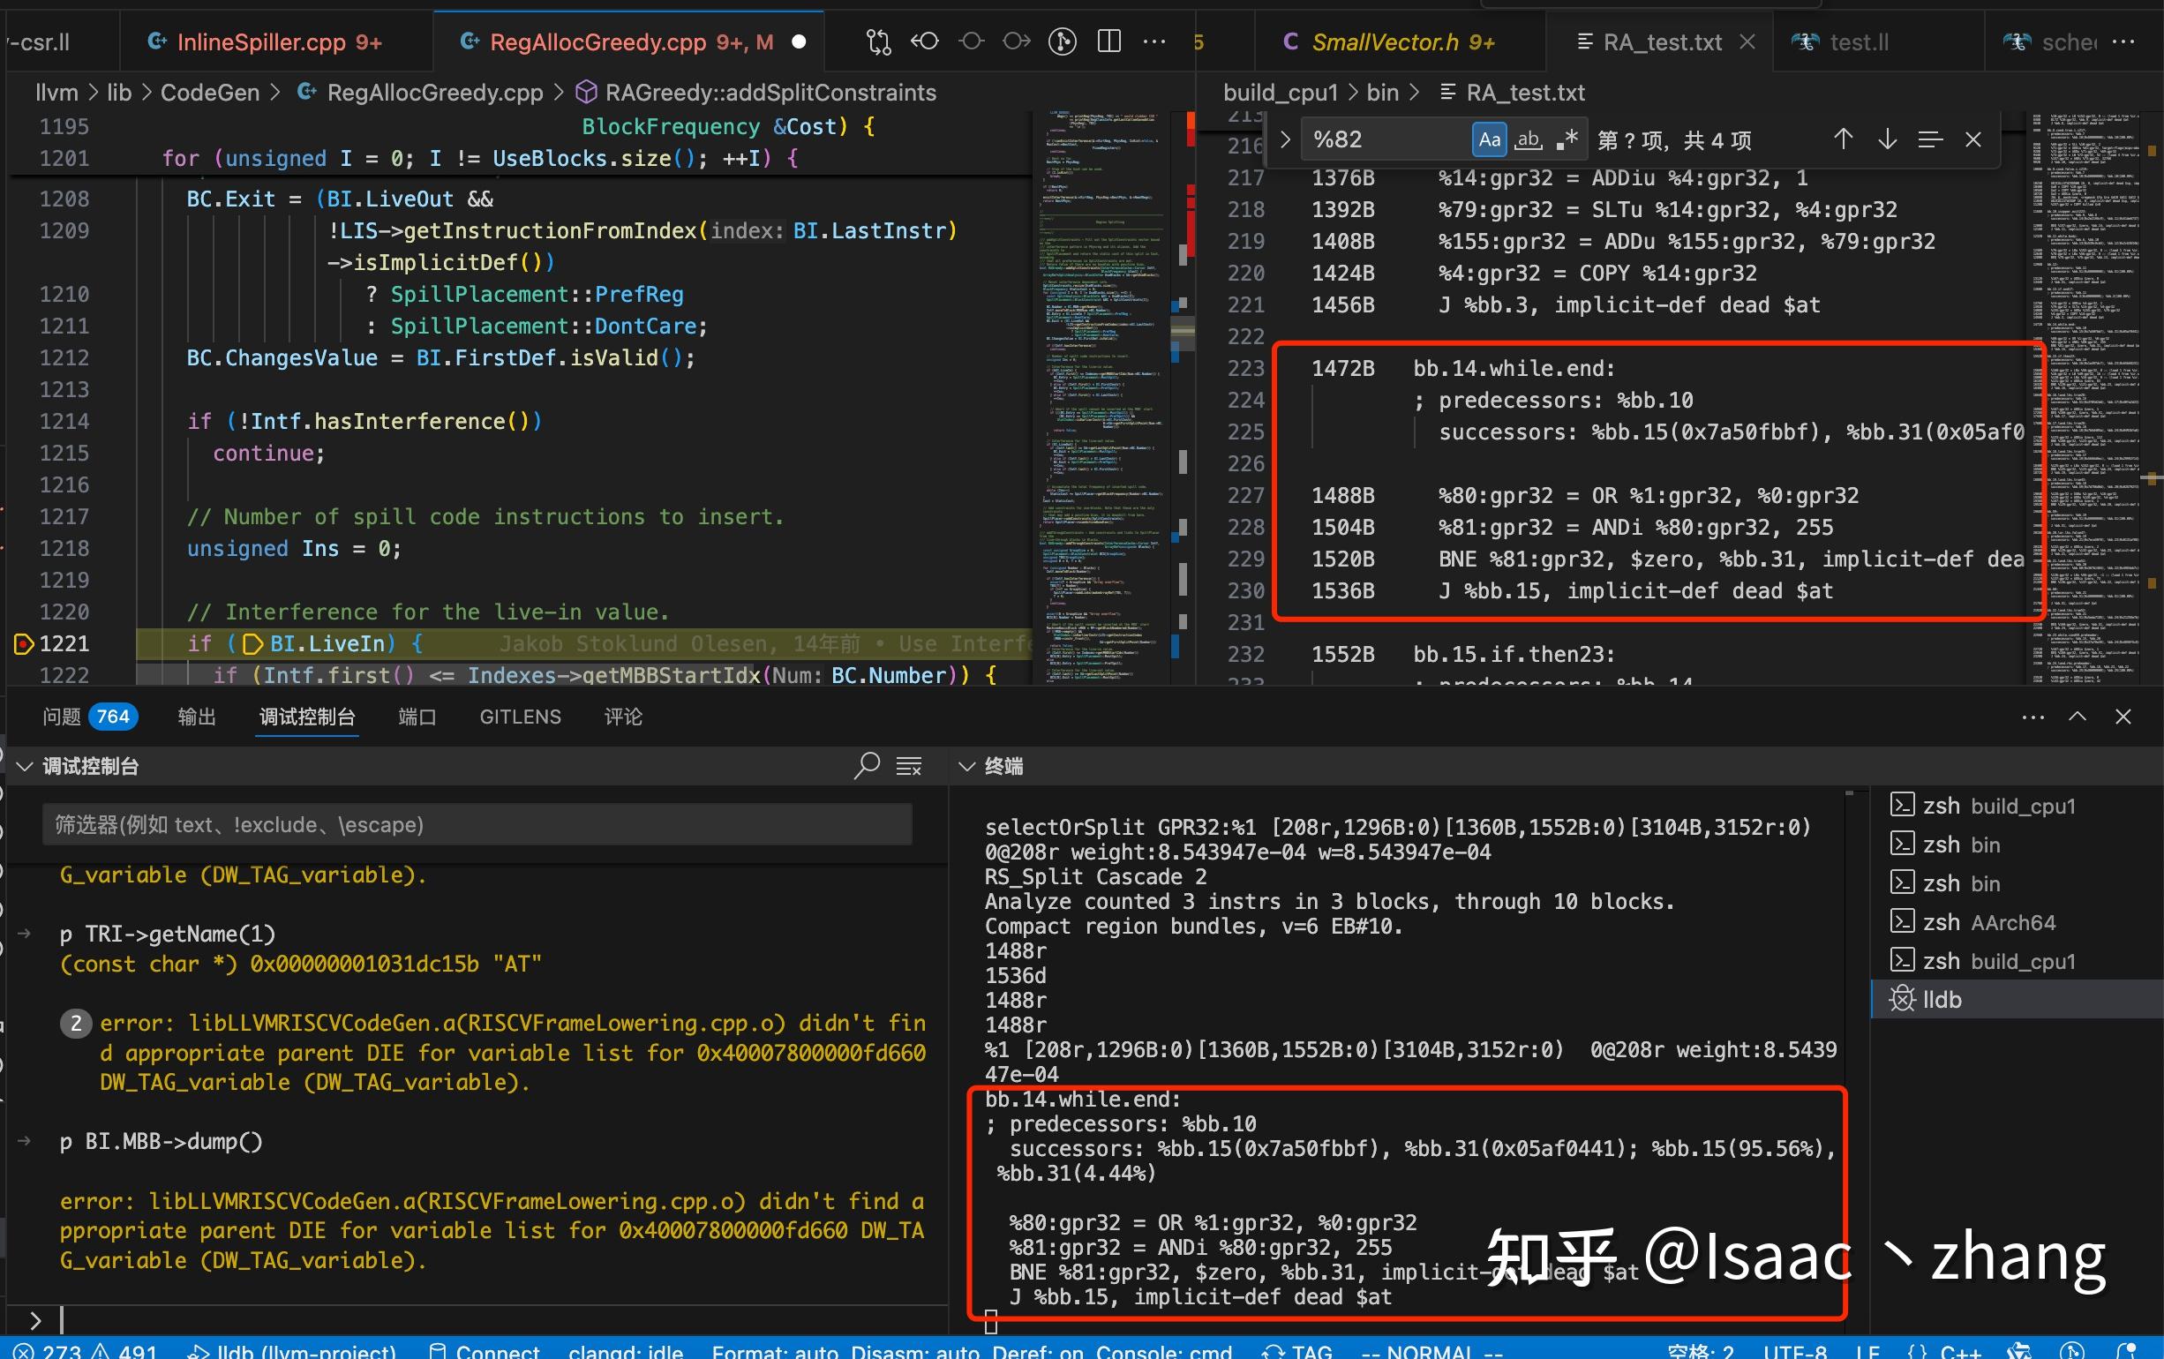Click the split editor icon

tap(1109, 41)
